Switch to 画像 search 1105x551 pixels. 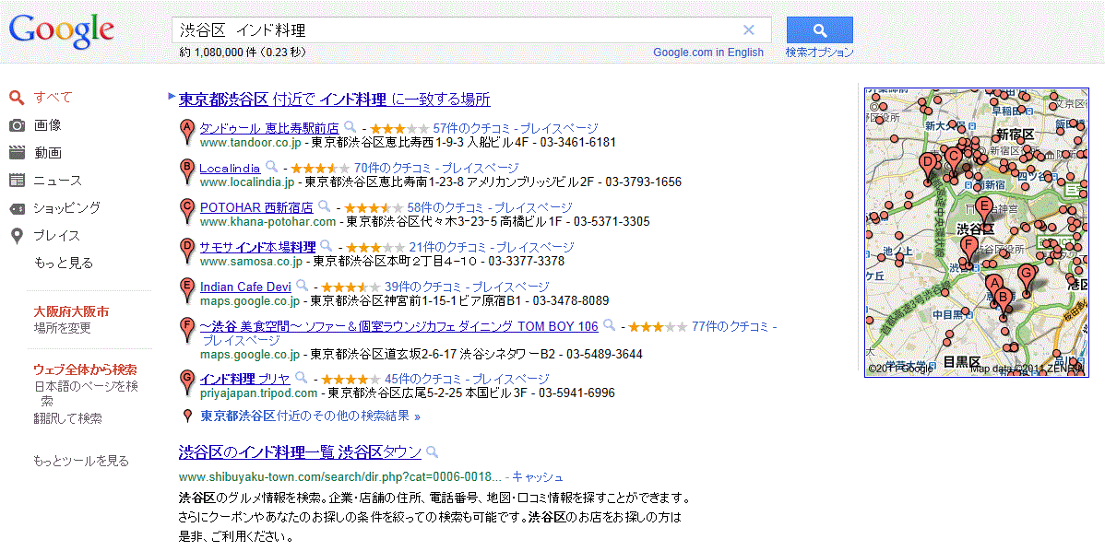[47, 125]
